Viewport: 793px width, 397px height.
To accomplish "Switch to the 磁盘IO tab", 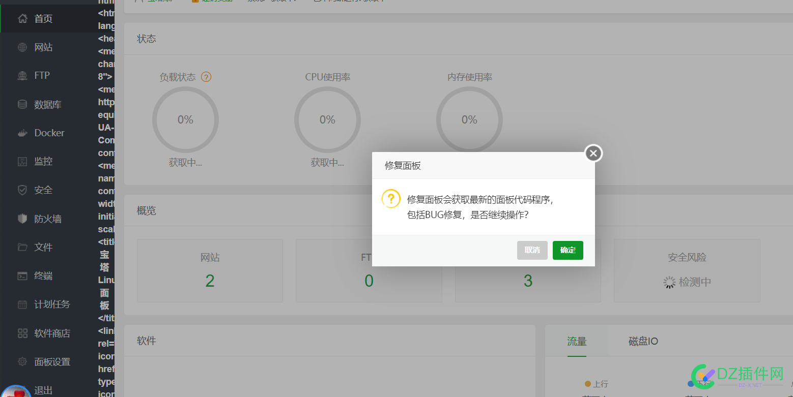I will [643, 342].
